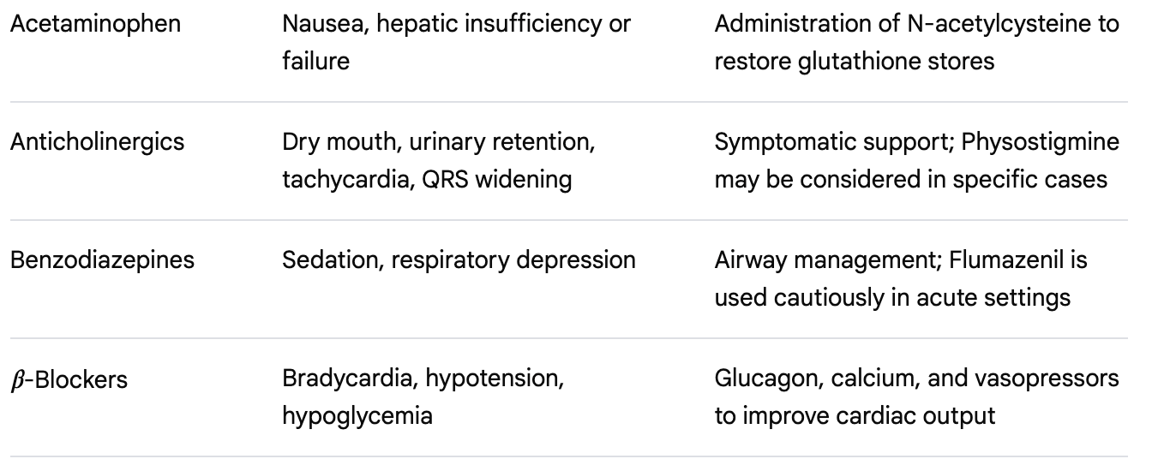This screenshot has height=459, width=1152.
Task: Select the "Sedation, respiratory depression" cell
Action: point(459,259)
